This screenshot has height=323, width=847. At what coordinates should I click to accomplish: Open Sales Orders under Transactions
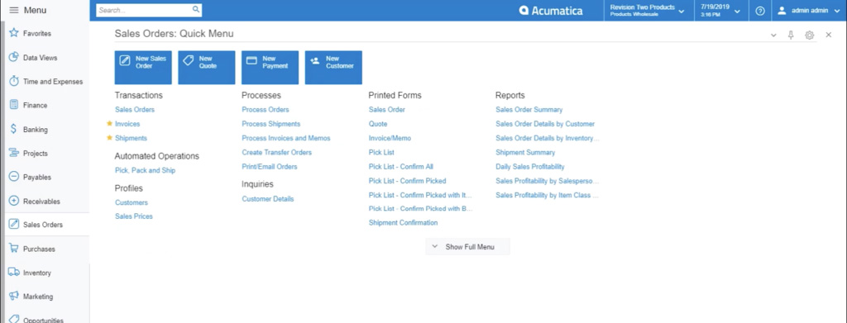coord(135,110)
